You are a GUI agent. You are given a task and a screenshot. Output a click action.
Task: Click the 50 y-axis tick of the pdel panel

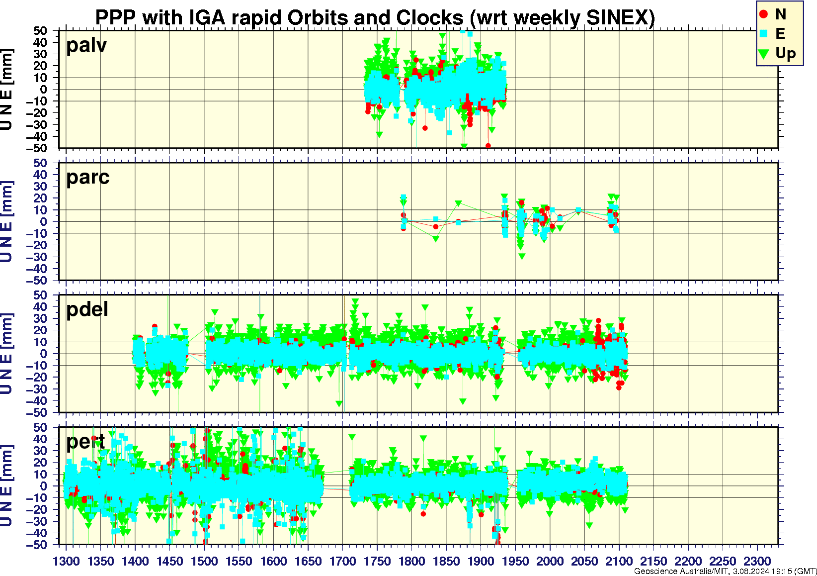[41, 295]
